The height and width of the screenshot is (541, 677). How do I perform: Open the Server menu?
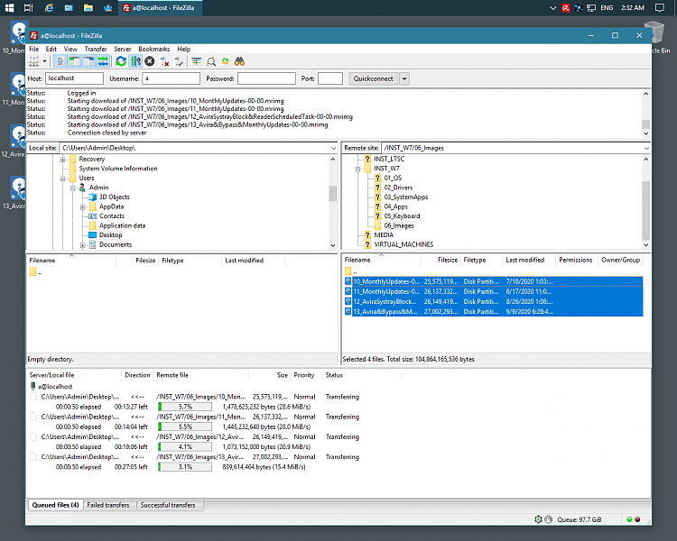pos(123,50)
